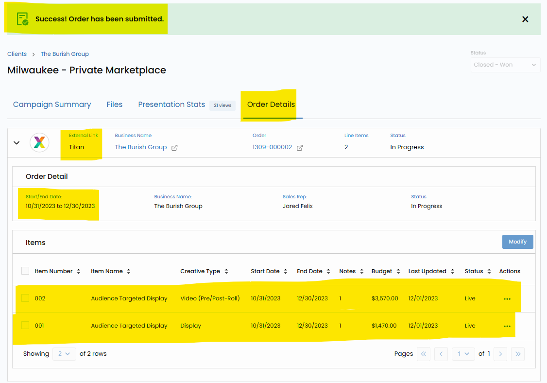This screenshot has height=383, width=547.
Task: Go to next page arrow
Action: (501, 354)
